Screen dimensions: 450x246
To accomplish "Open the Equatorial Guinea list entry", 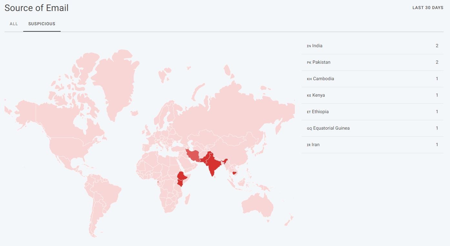I will [331, 128].
